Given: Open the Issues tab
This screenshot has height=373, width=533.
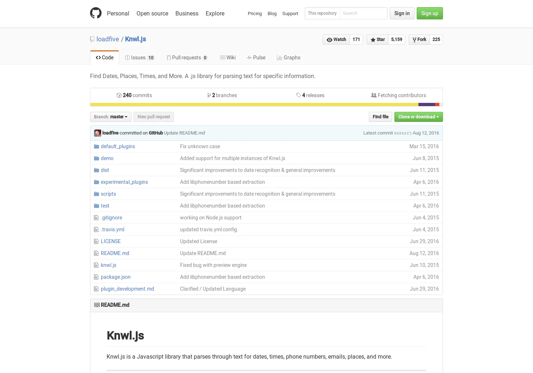Looking at the screenshot, I should (139, 58).
